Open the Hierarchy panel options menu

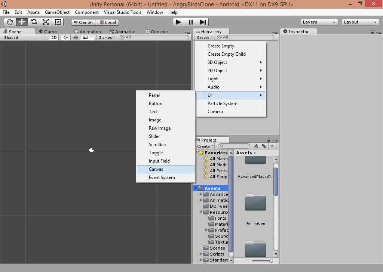point(275,33)
